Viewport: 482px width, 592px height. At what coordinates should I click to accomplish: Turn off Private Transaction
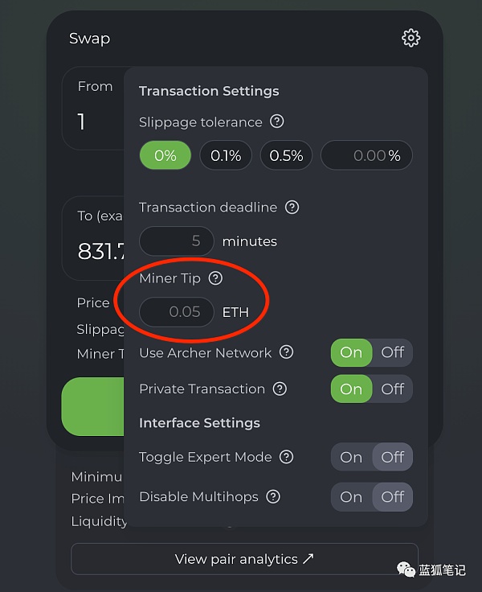click(x=393, y=388)
